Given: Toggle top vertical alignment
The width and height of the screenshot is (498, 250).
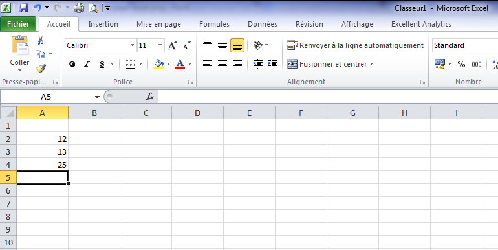Looking at the screenshot, I should (208, 45).
